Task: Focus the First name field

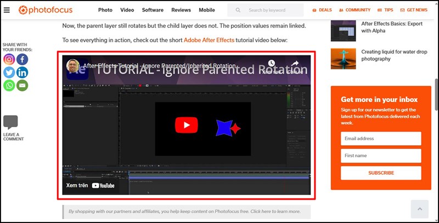Action: (x=381, y=156)
